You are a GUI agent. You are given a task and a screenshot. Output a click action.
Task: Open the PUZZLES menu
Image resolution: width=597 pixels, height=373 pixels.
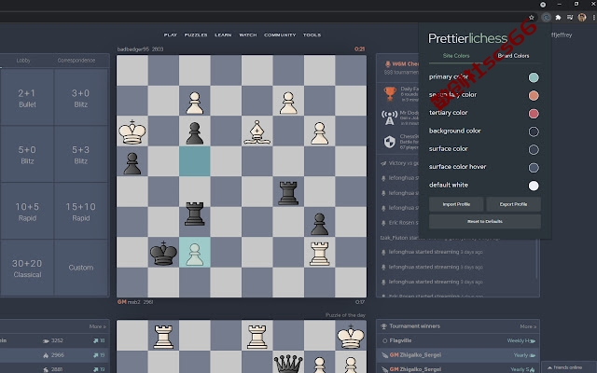pos(196,35)
